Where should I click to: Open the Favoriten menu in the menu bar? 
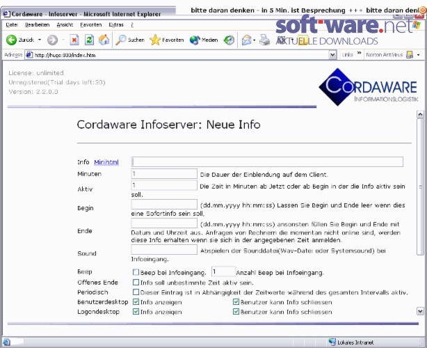click(91, 25)
